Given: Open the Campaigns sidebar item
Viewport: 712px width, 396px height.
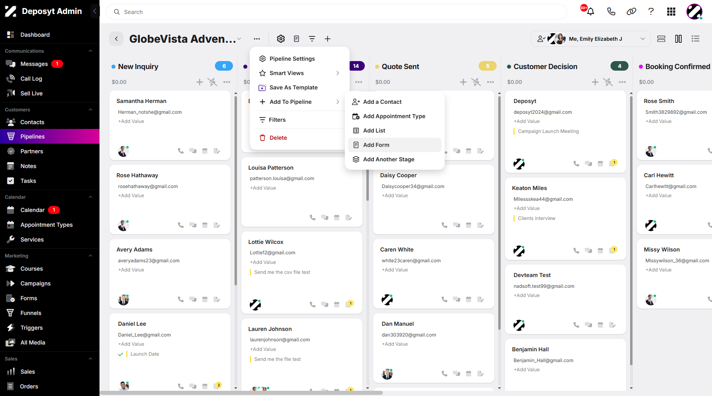Looking at the screenshot, I should [50, 283].
